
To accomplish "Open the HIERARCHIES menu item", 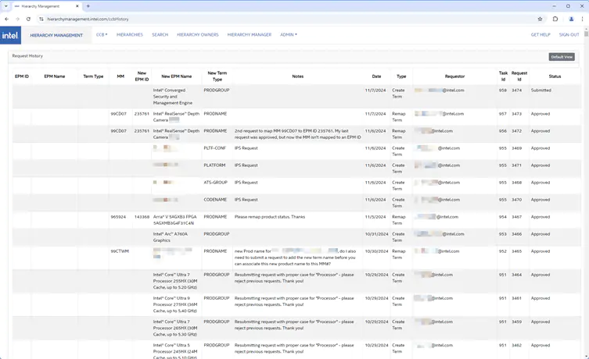I will click(130, 34).
